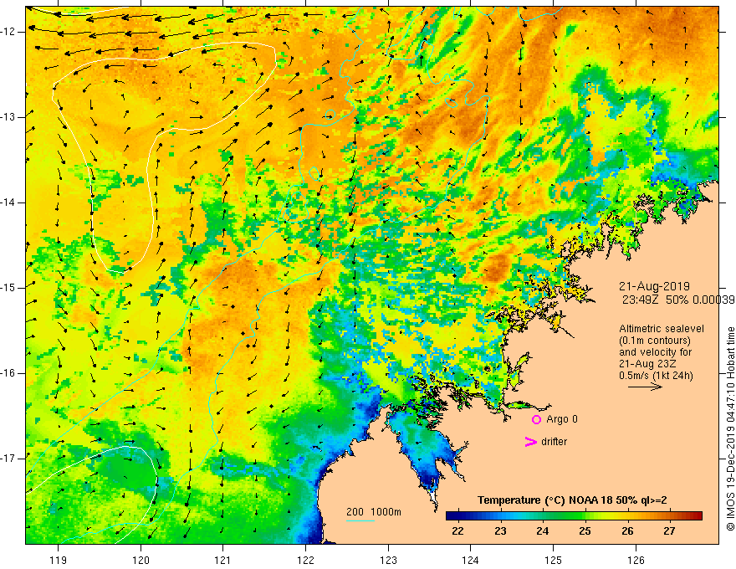736x569 pixels.
Task: Click the colorbar tick label 27
Action: [669, 531]
